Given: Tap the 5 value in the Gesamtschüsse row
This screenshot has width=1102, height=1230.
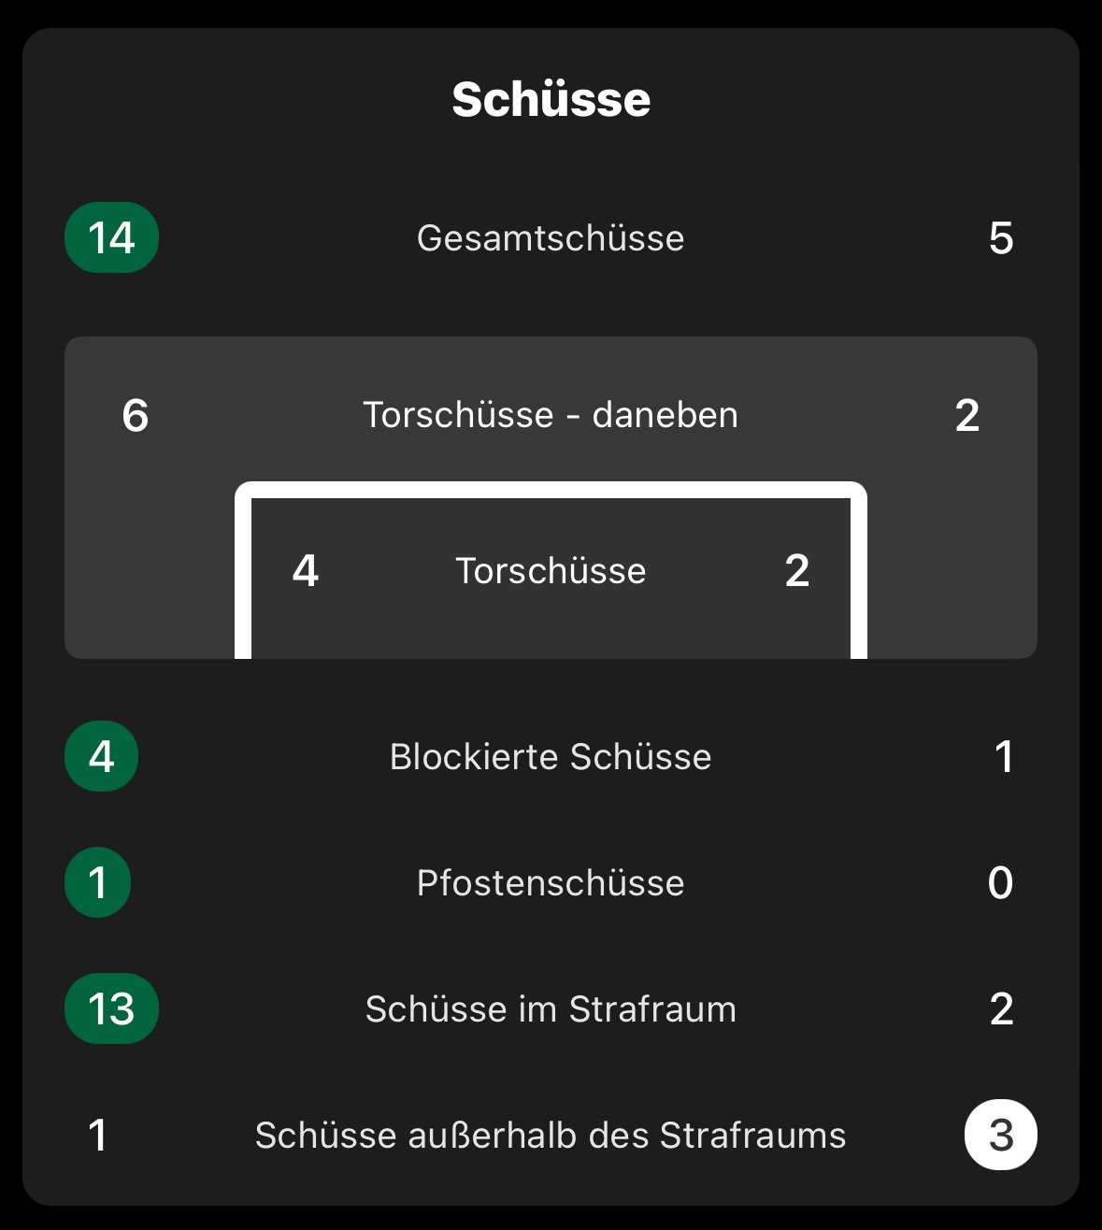Looking at the screenshot, I should [x=1001, y=238].
